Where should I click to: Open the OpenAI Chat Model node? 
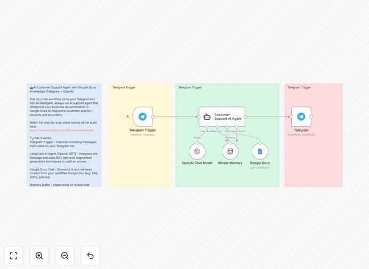tap(197, 151)
